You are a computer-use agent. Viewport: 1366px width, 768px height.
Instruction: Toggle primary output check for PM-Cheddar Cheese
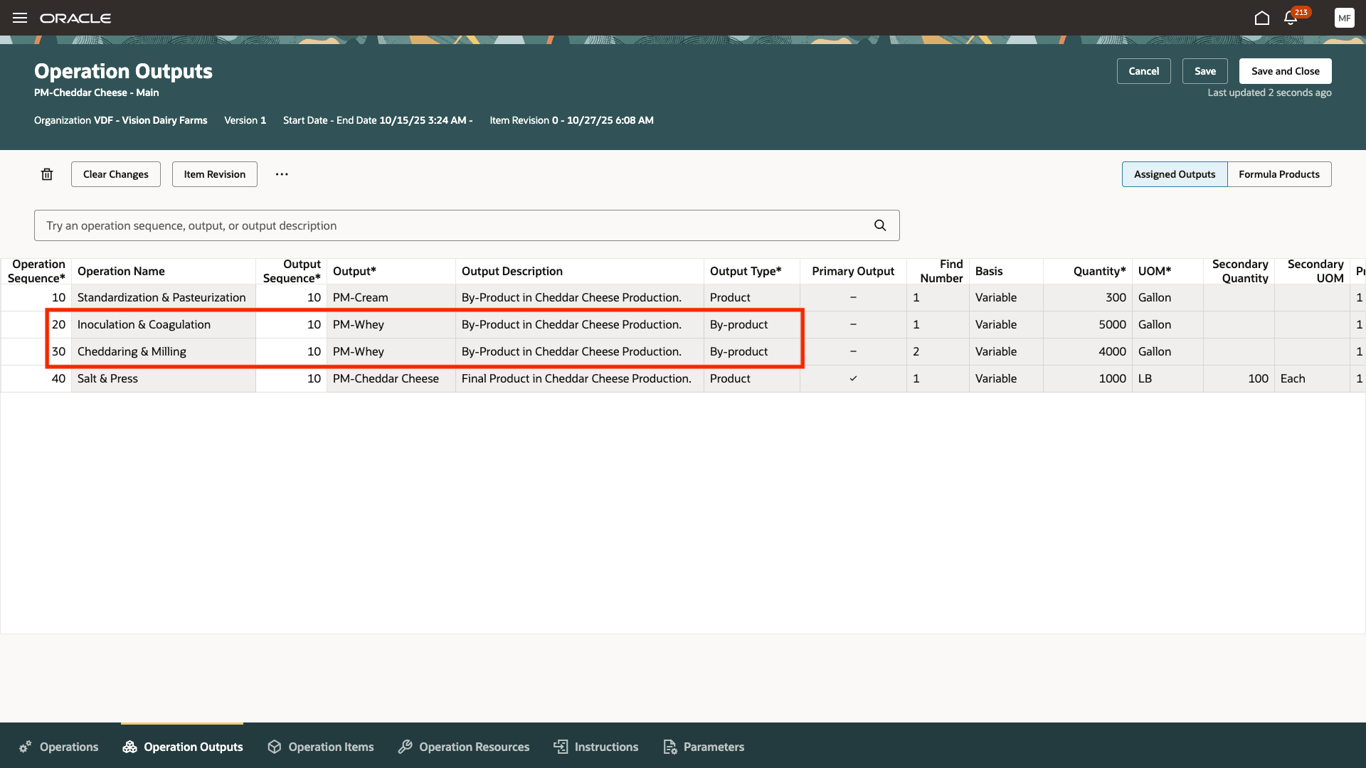click(853, 379)
